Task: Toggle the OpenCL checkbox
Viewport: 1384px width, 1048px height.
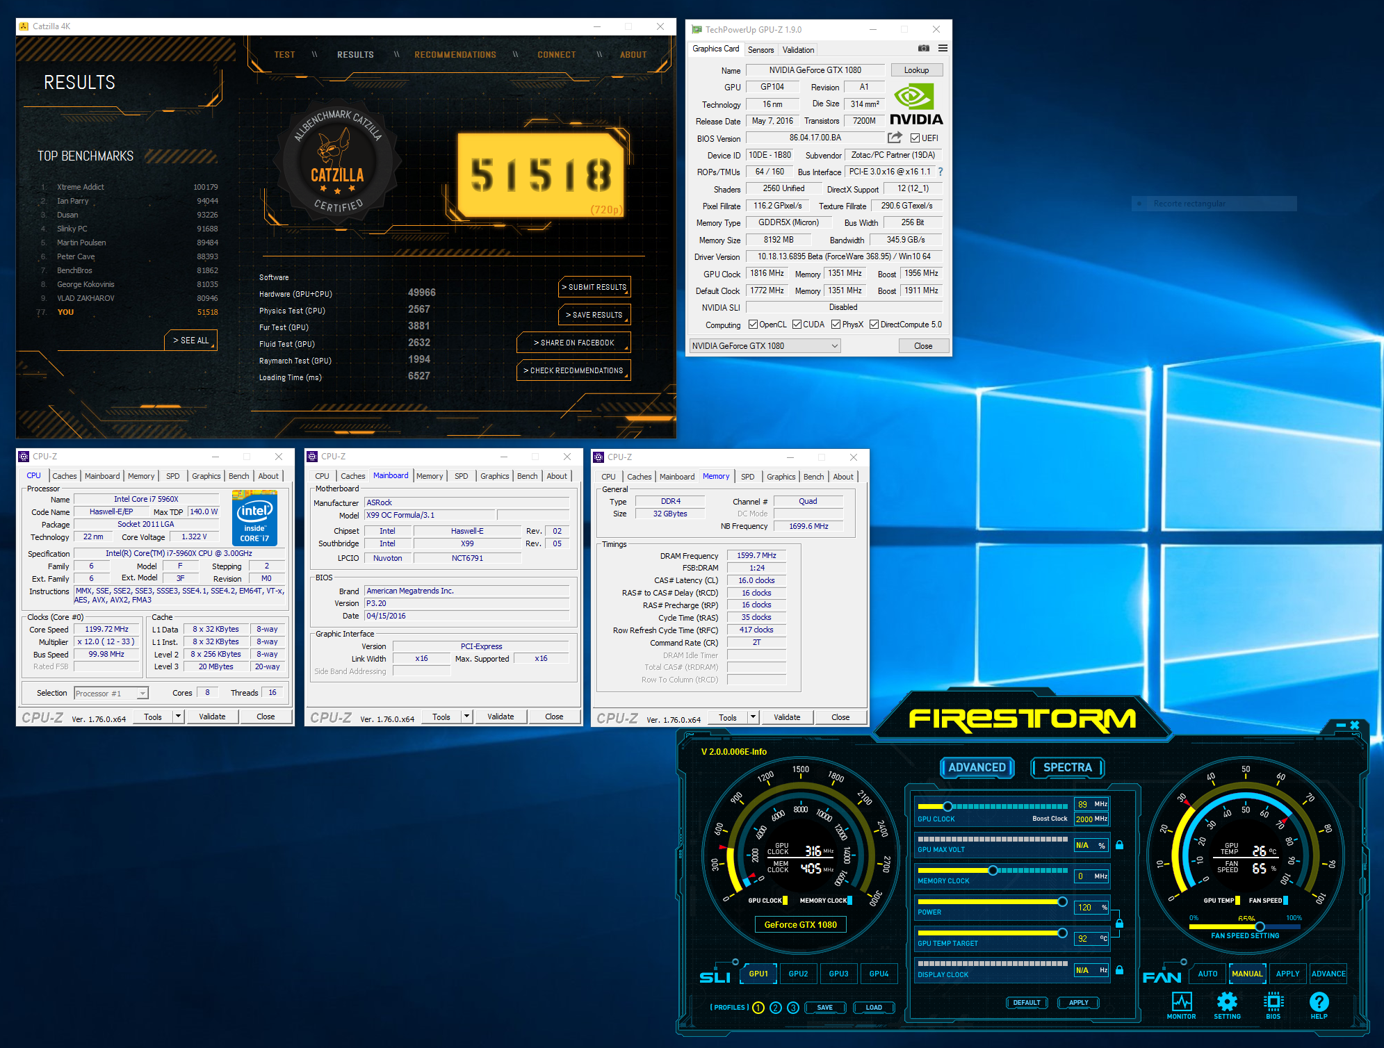Action: point(753,325)
